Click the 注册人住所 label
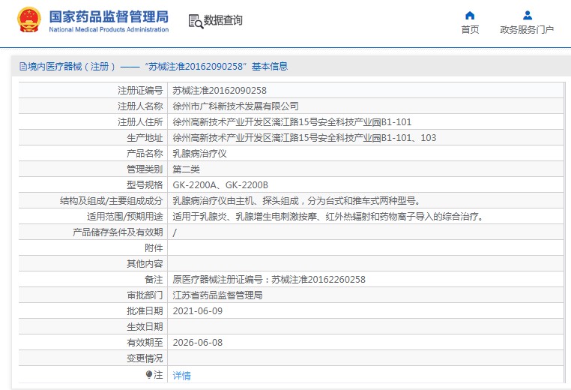 click(140, 121)
